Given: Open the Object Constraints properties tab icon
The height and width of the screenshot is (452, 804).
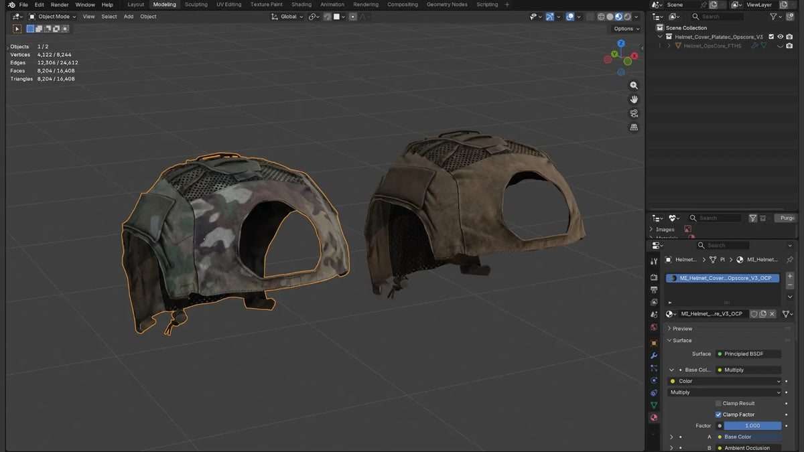Looking at the screenshot, I should [x=654, y=393].
